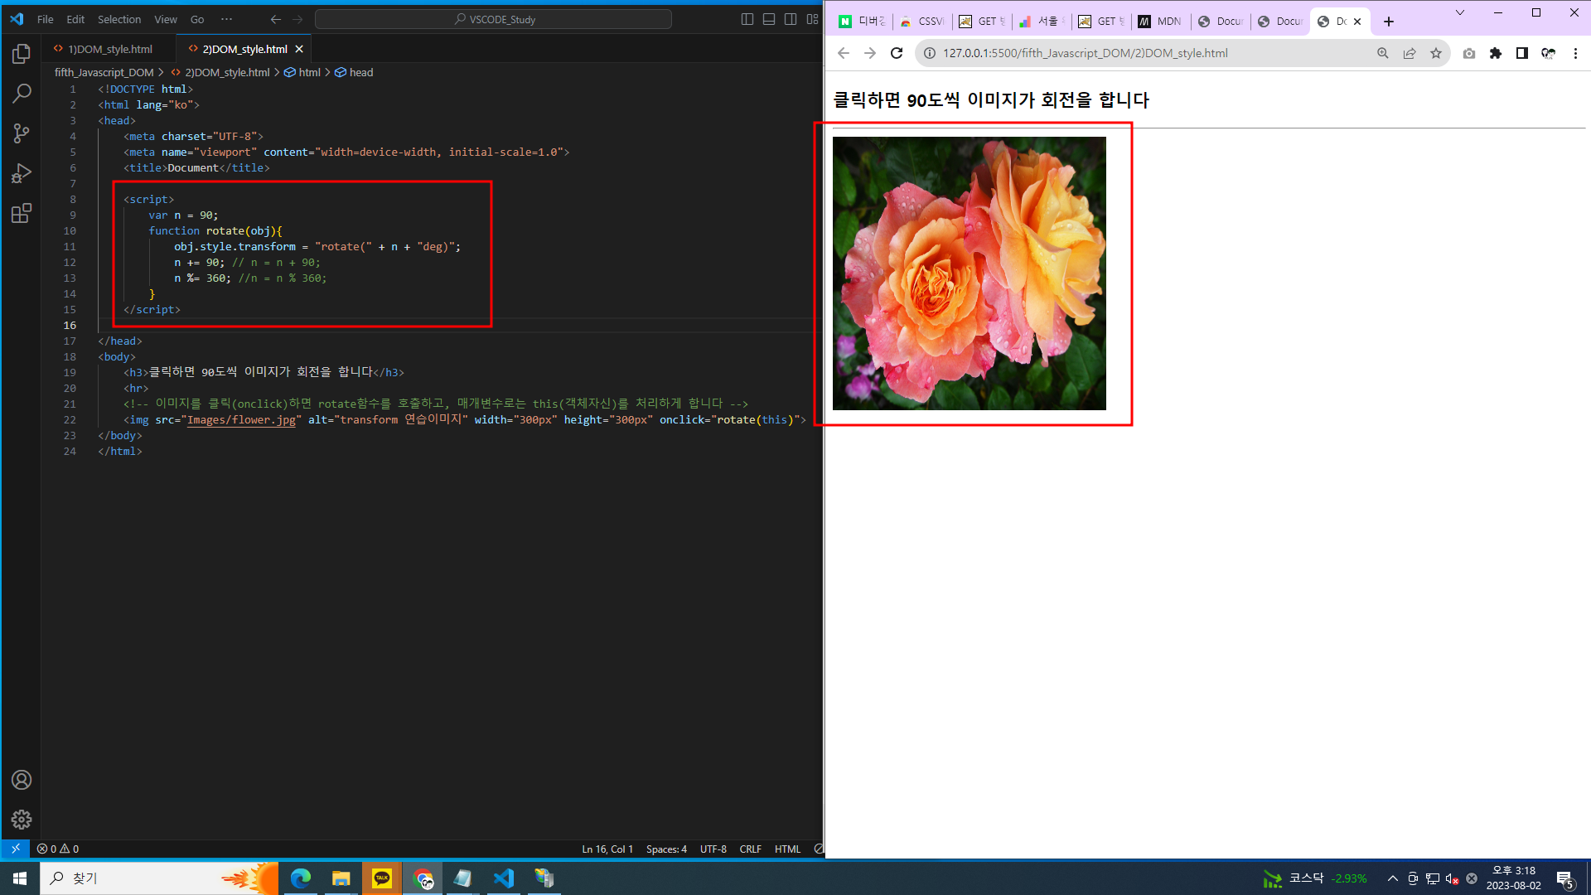Open the Run and Debug view
Screen dimensions: 1591x895
(x=22, y=173)
